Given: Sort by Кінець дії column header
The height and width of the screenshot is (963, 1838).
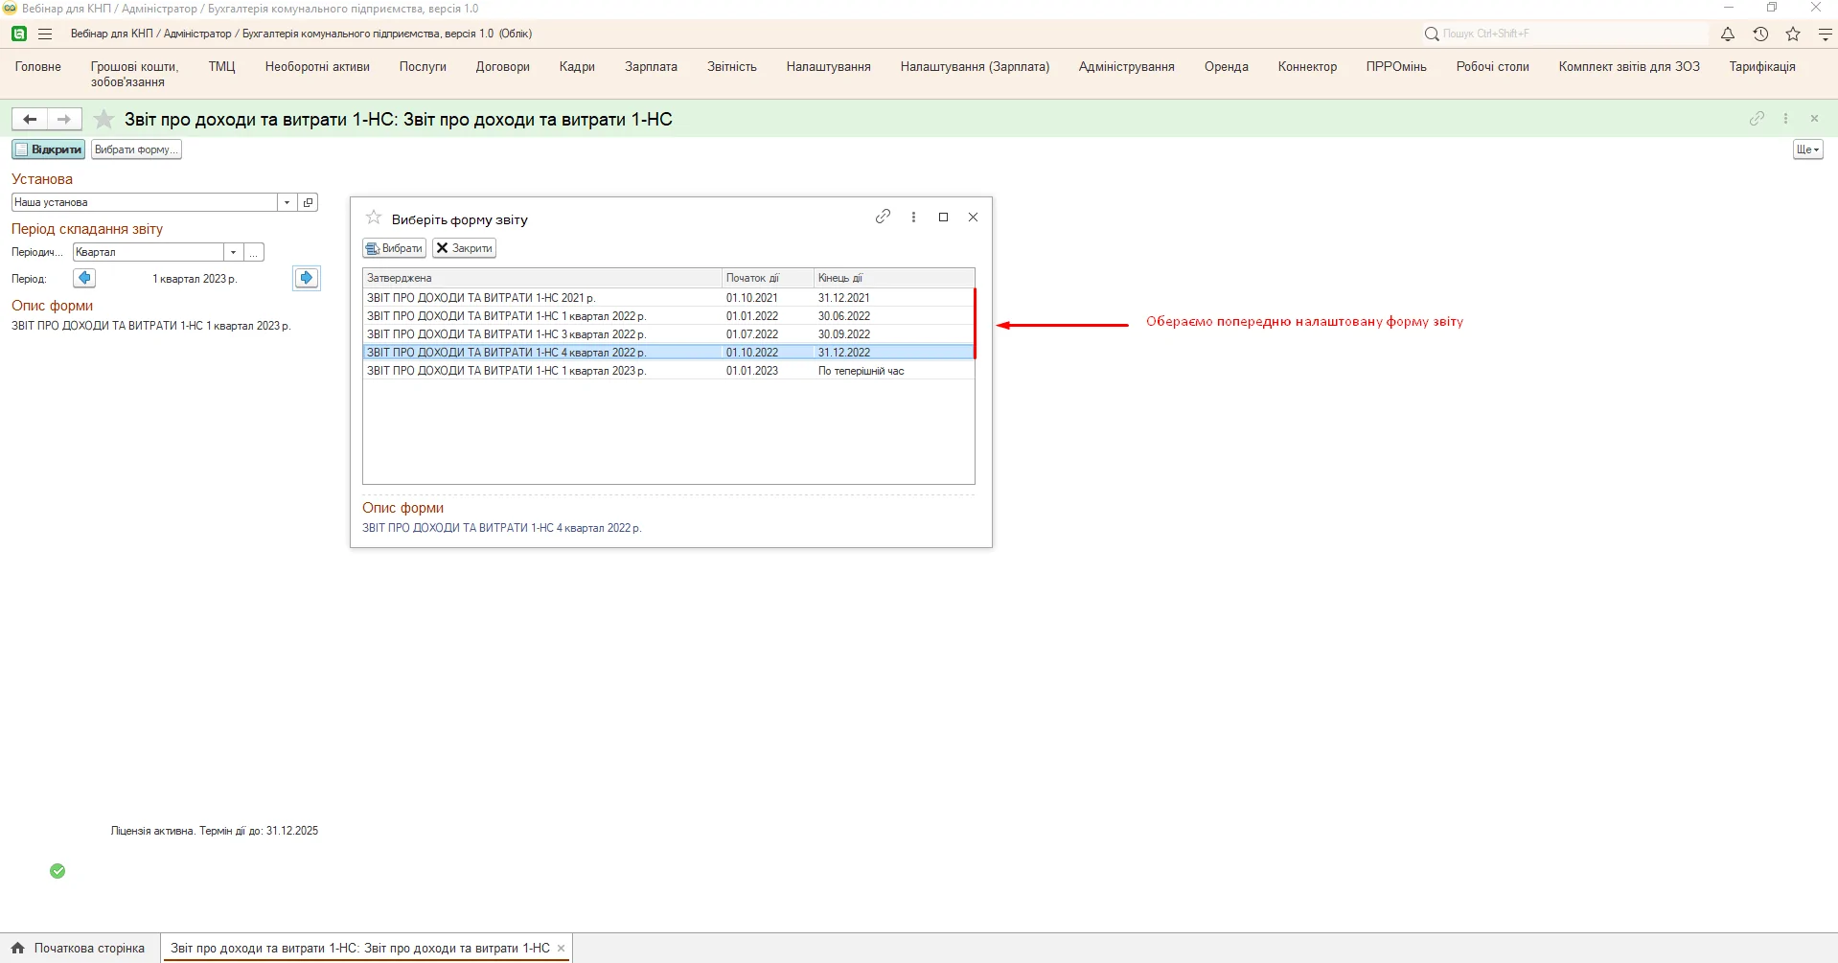Looking at the screenshot, I should point(894,278).
